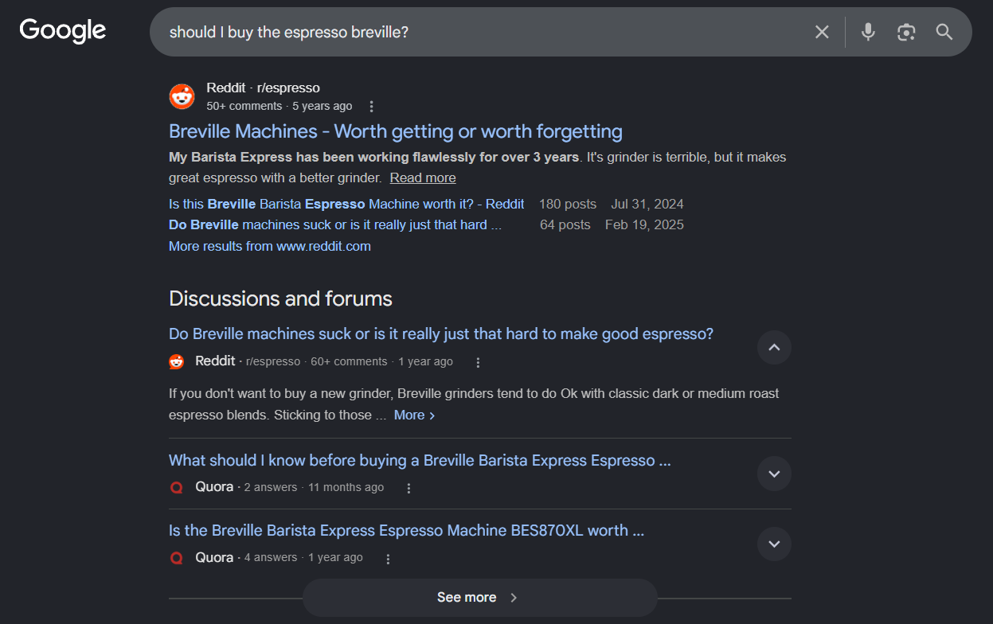This screenshot has width=993, height=624.
Task: Follow the 'Read more' snippet link
Action: click(423, 178)
